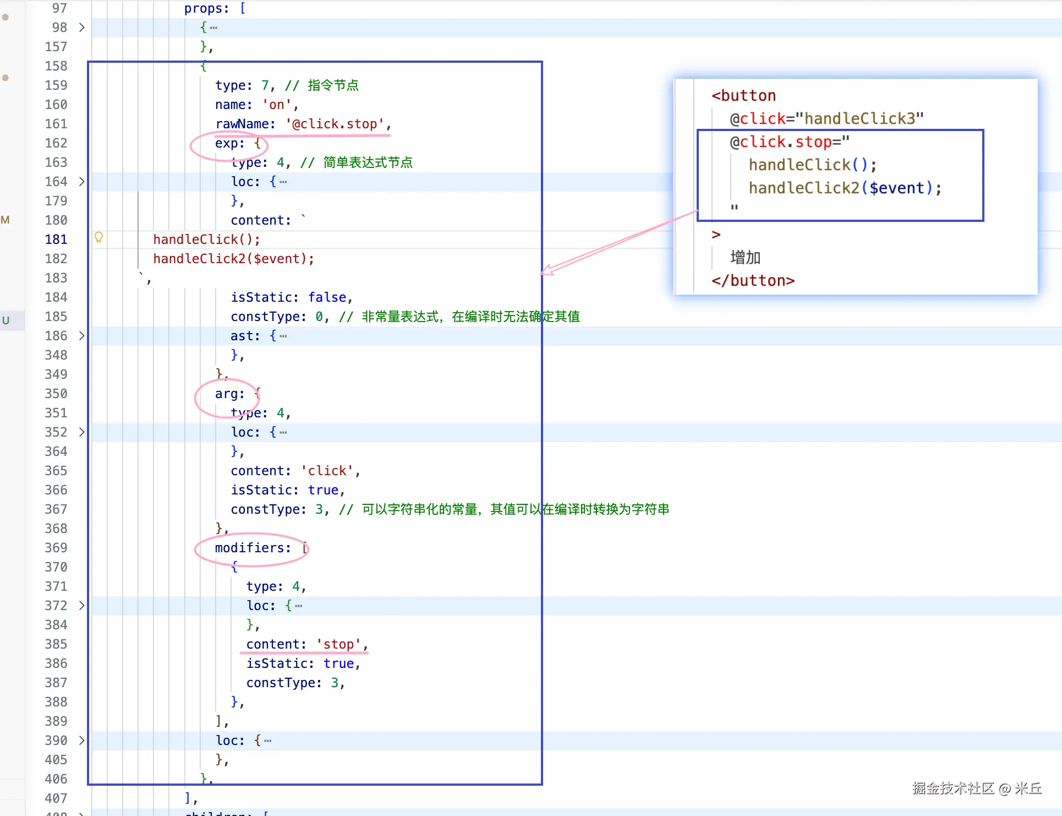Click the folded ellipsis on line 390 loc

tap(267, 741)
